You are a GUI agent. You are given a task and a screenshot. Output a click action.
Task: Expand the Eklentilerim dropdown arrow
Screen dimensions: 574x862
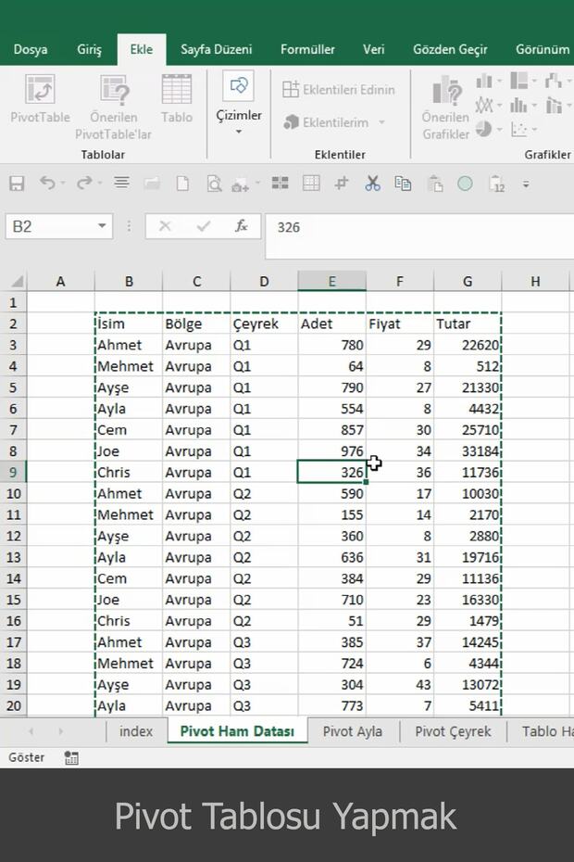(381, 122)
